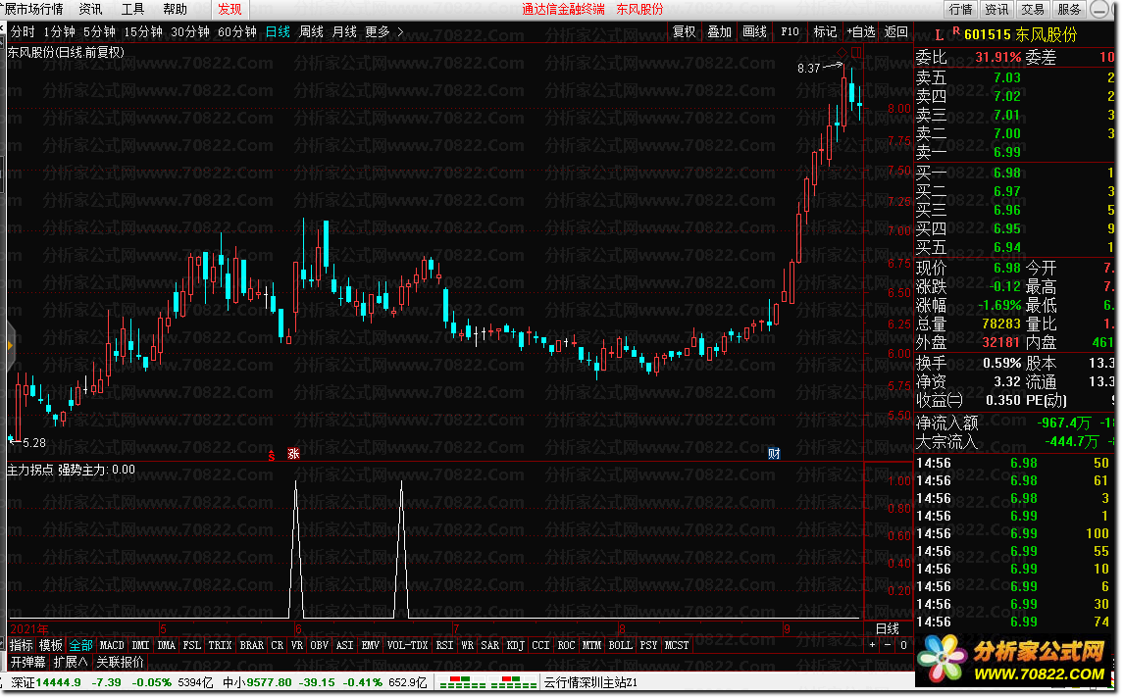This screenshot has height=698, width=1123.
Task: Click the second connection status indicator in status bar
Action: (x=513, y=683)
